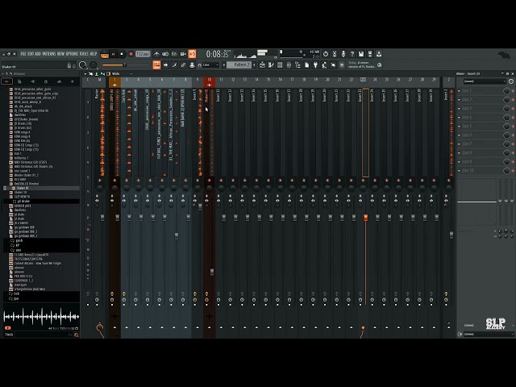The height and width of the screenshot is (387, 516).
Task: Click render audio file icon in toolbar
Action: 370,54
